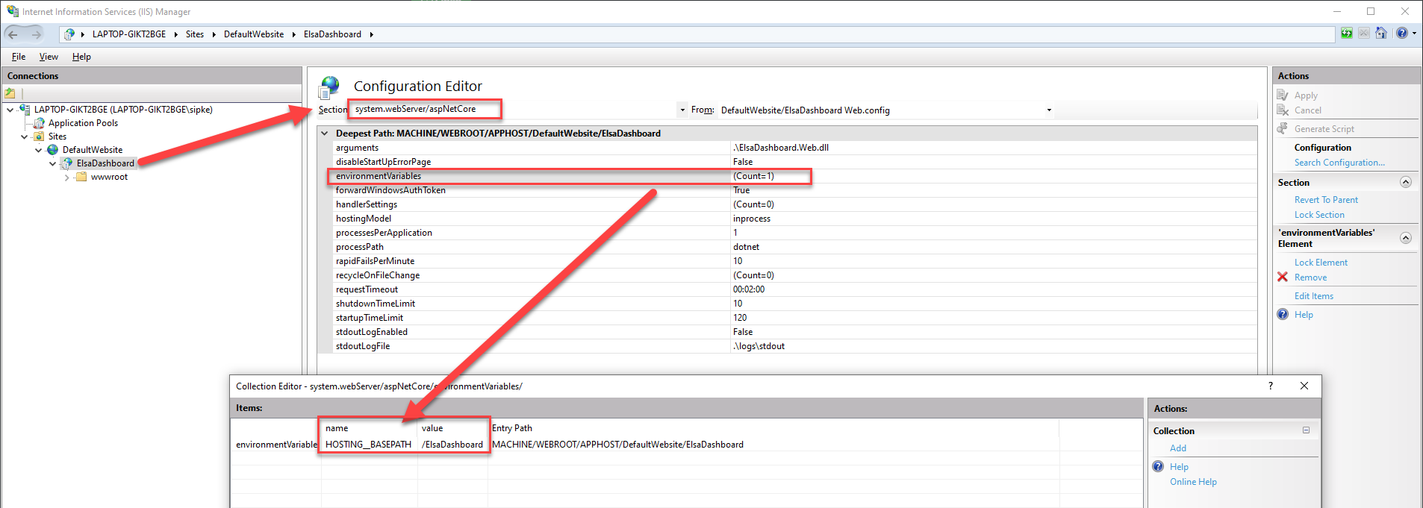This screenshot has width=1423, height=508.
Task: Click the ElsaDashboard application icon
Action: [x=67, y=163]
